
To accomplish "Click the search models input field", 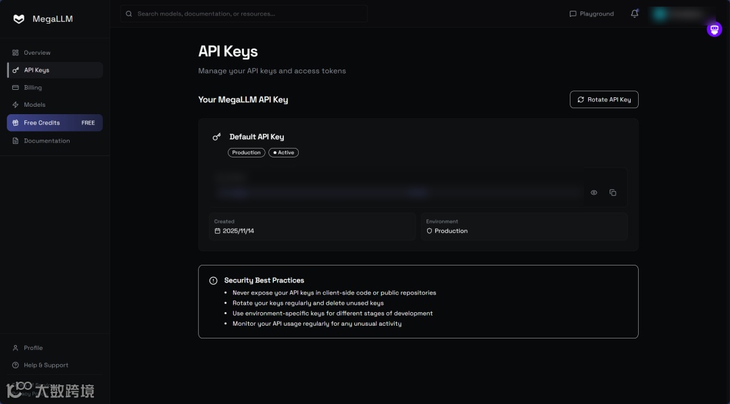I will click(x=243, y=14).
